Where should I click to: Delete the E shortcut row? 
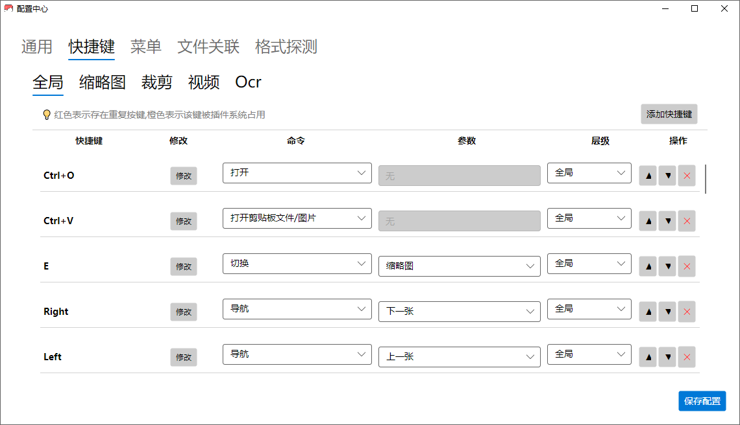(687, 266)
